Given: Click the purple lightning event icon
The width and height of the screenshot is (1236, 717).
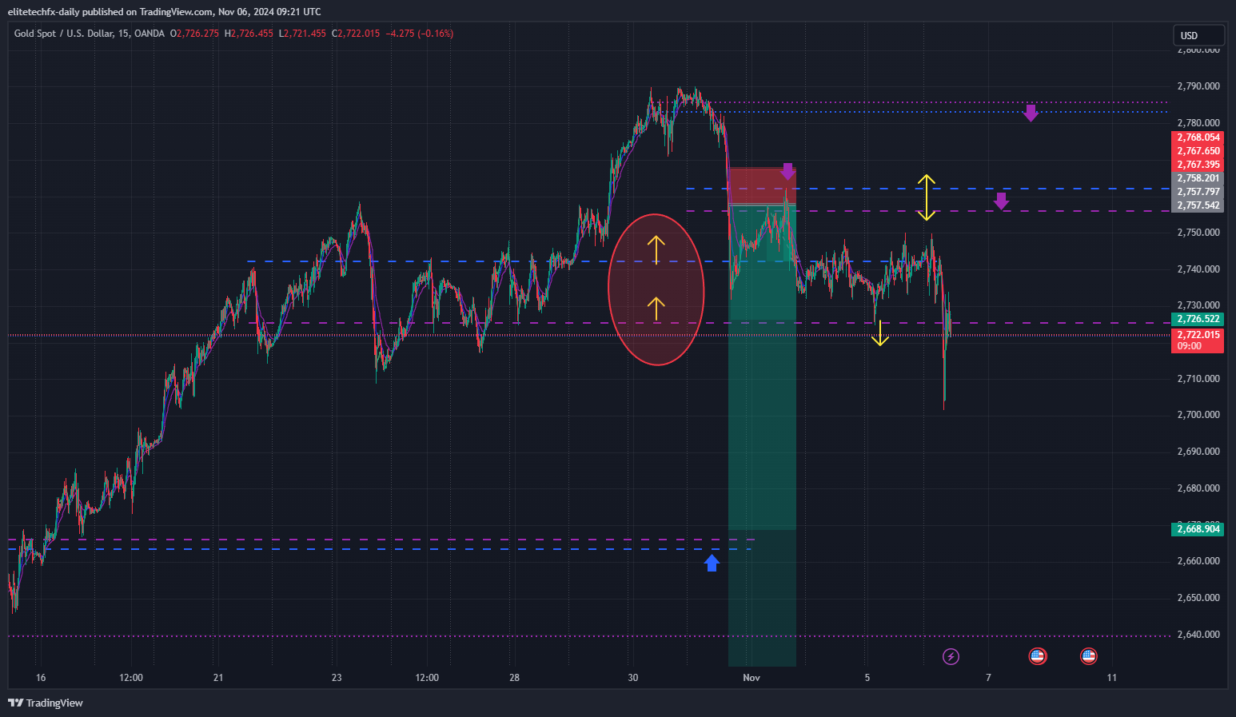Looking at the screenshot, I should [x=951, y=656].
